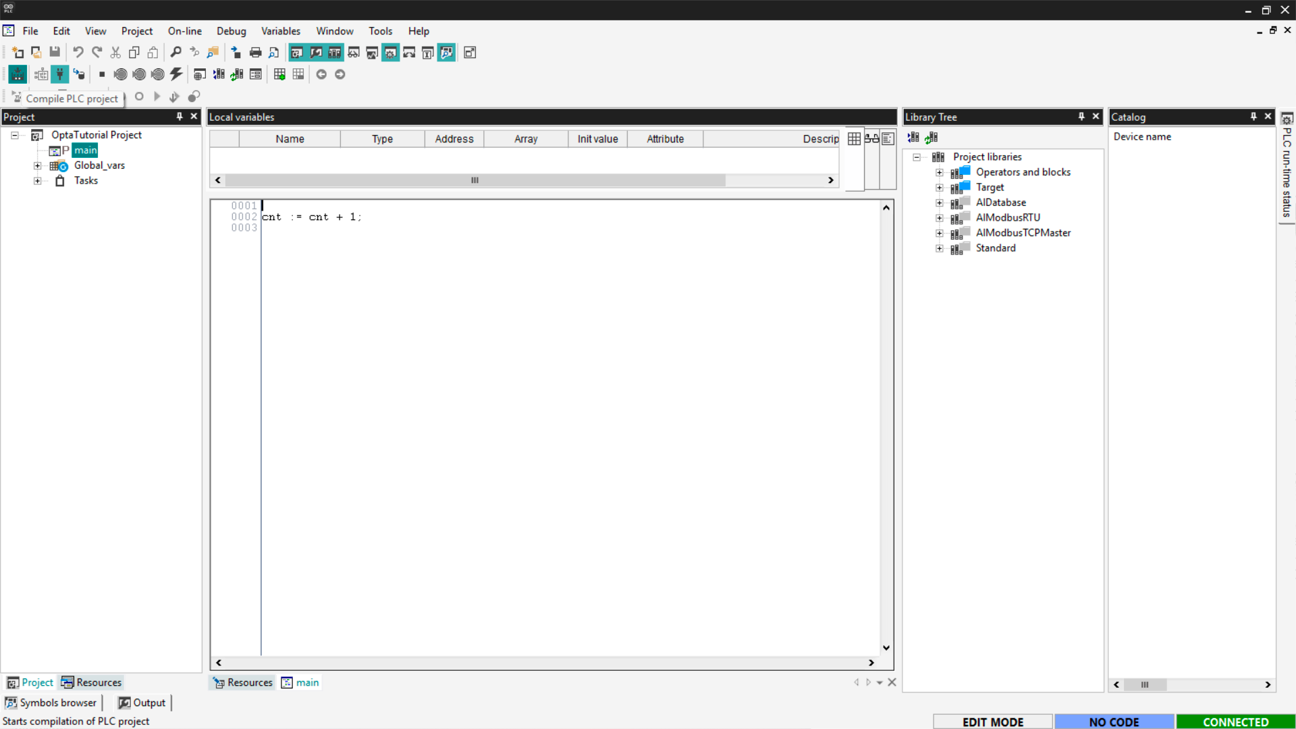Click the Find magnifier icon
Image resolution: width=1296 pixels, height=729 pixels.
point(175,53)
